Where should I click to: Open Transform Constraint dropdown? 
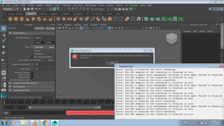(x=43, y=64)
